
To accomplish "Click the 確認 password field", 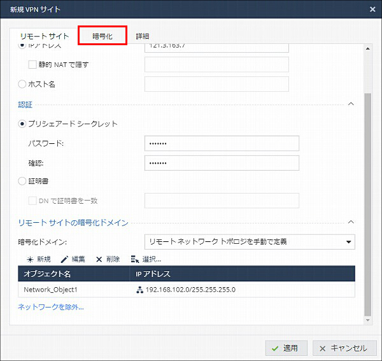I will (x=222, y=163).
